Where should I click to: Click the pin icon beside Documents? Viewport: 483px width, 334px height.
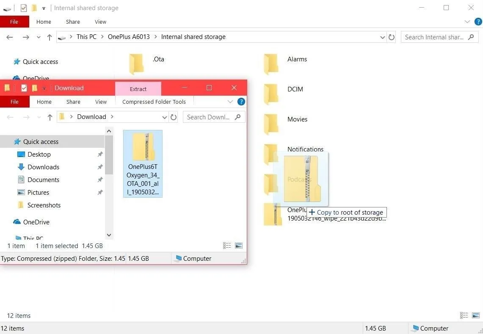[100, 179]
